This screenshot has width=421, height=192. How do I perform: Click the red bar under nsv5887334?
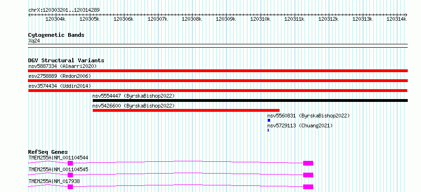(x=218, y=71)
